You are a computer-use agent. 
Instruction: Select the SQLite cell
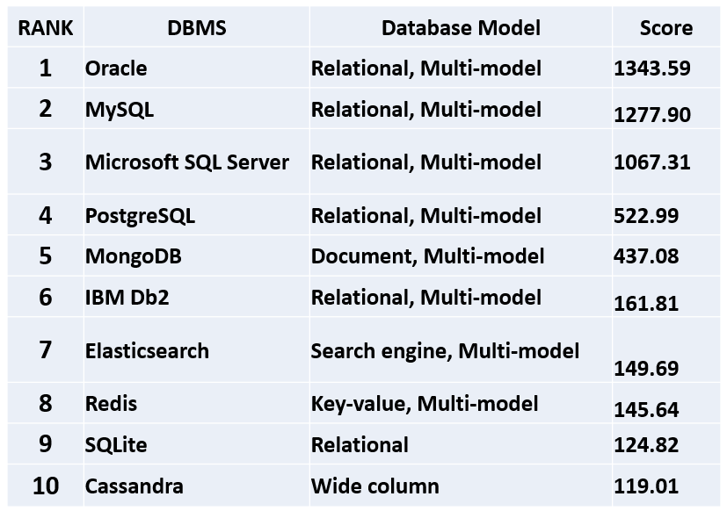pos(116,445)
